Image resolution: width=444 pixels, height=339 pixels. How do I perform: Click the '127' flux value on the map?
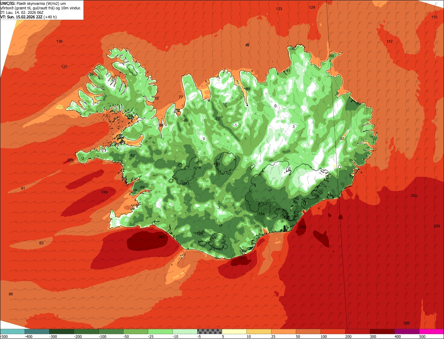pos(64,67)
